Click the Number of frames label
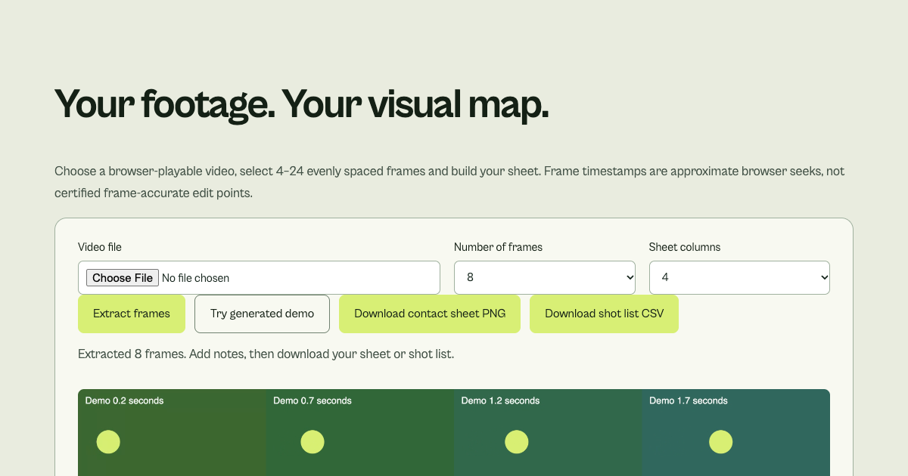The image size is (908, 476). [x=498, y=247]
